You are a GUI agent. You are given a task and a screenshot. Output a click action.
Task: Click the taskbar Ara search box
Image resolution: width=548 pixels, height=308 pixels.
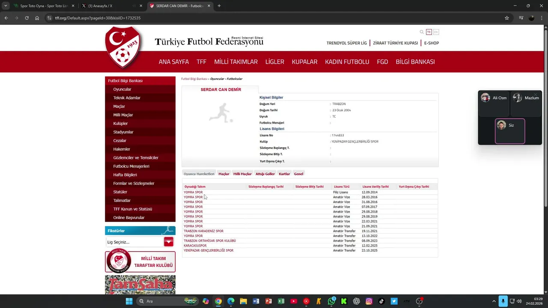[x=168, y=301]
